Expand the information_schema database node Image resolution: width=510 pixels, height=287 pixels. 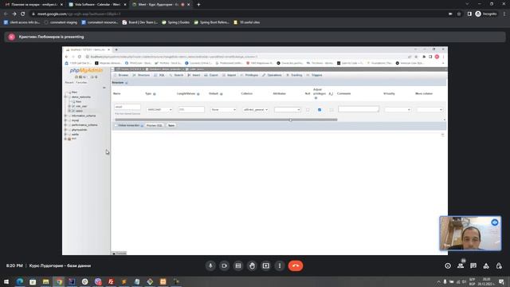coord(65,116)
